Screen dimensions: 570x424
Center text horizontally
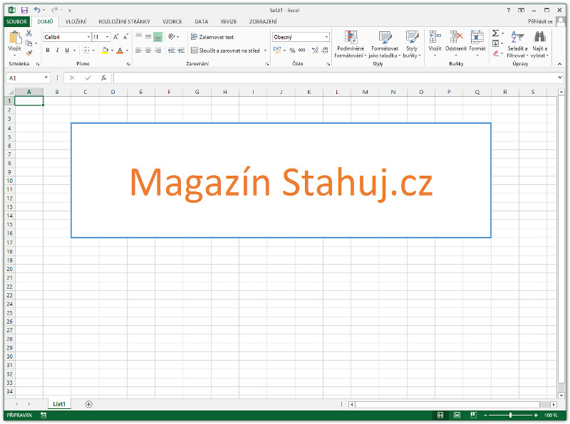click(x=148, y=51)
